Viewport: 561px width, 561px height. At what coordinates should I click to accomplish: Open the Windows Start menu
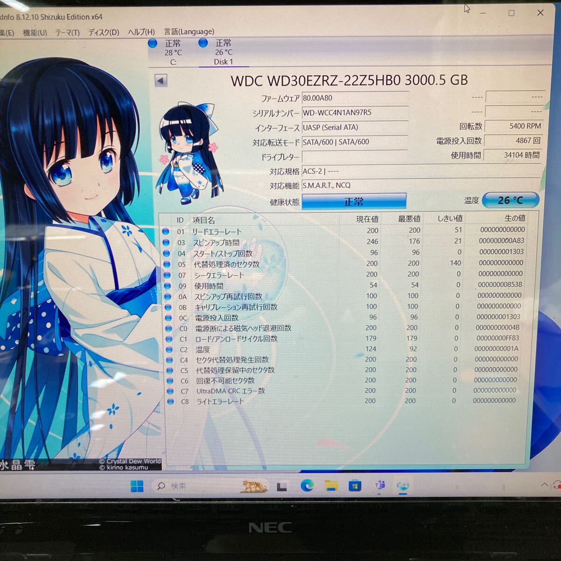tap(137, 486)
